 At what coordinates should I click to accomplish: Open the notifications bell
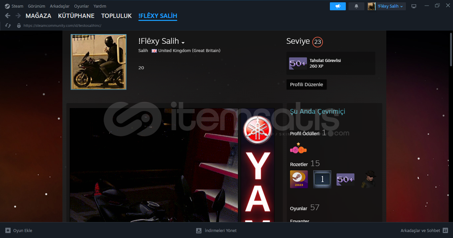coord(356,6)
